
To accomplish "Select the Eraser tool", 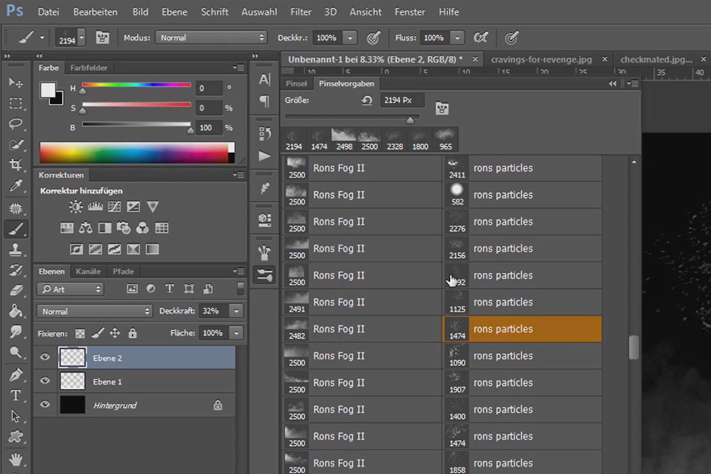I will click(x=16, y=290).
